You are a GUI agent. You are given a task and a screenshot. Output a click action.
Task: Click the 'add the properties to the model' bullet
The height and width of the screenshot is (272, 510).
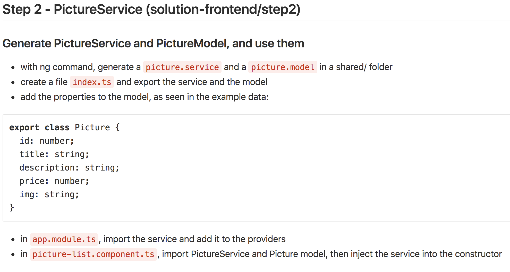pyautogui.click(x=144, y=97)
